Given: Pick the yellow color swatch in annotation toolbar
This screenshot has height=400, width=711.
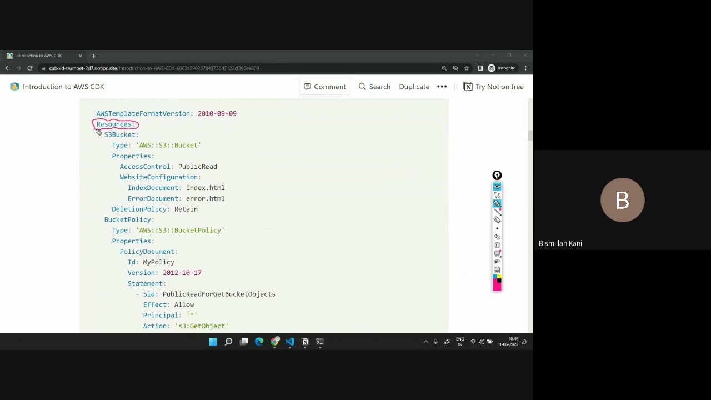Looking at the screenshot, I should coord(499,277).
